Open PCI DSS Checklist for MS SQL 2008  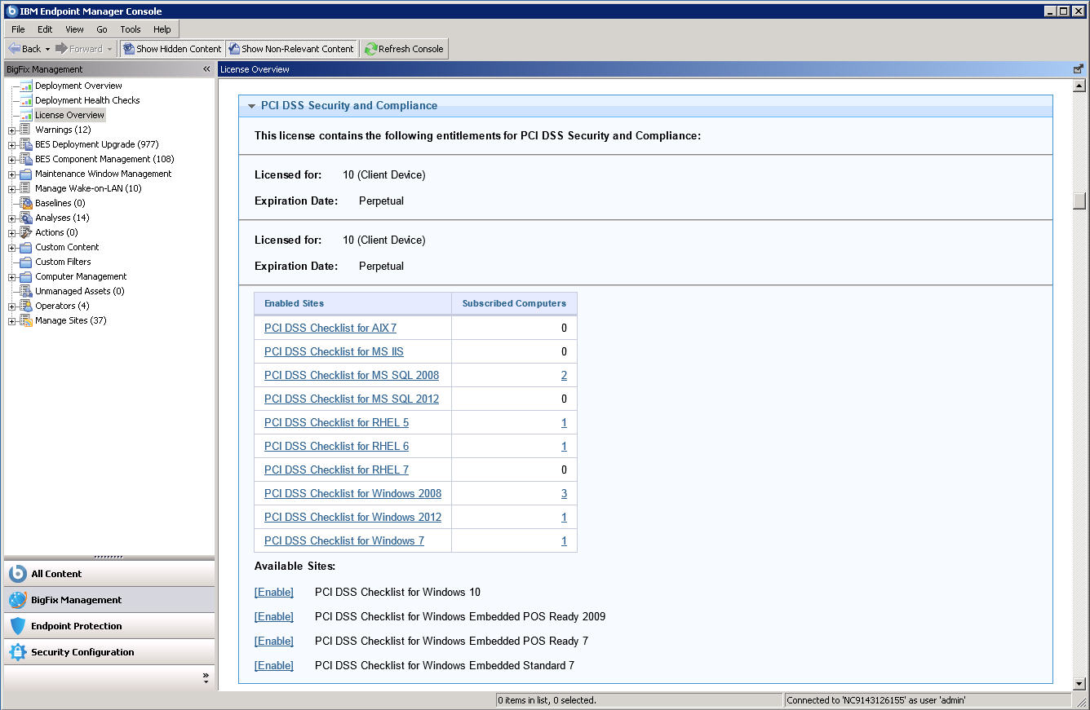coord(352,375)
